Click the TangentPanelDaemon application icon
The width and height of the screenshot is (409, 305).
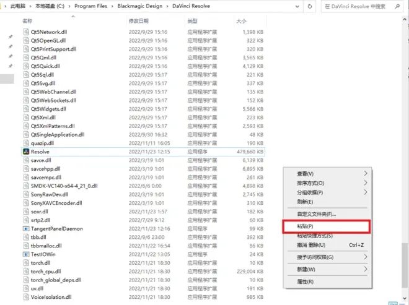[26, 229]
